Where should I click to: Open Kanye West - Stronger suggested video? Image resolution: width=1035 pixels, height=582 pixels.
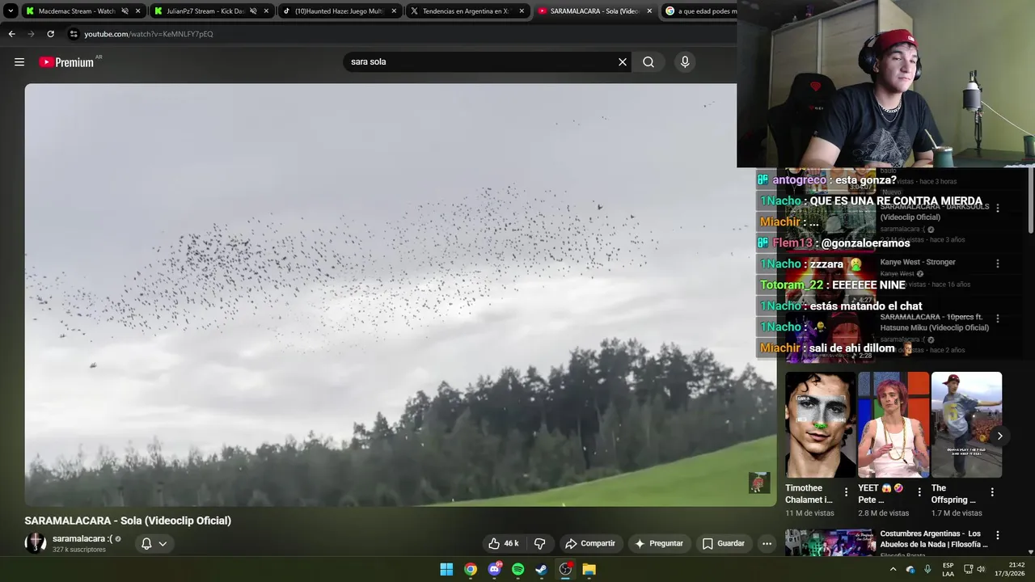(x=918, y=262)
